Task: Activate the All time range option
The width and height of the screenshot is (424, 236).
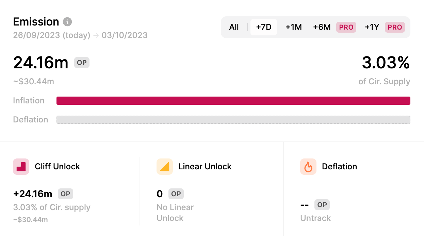Action: coord(234,27)
